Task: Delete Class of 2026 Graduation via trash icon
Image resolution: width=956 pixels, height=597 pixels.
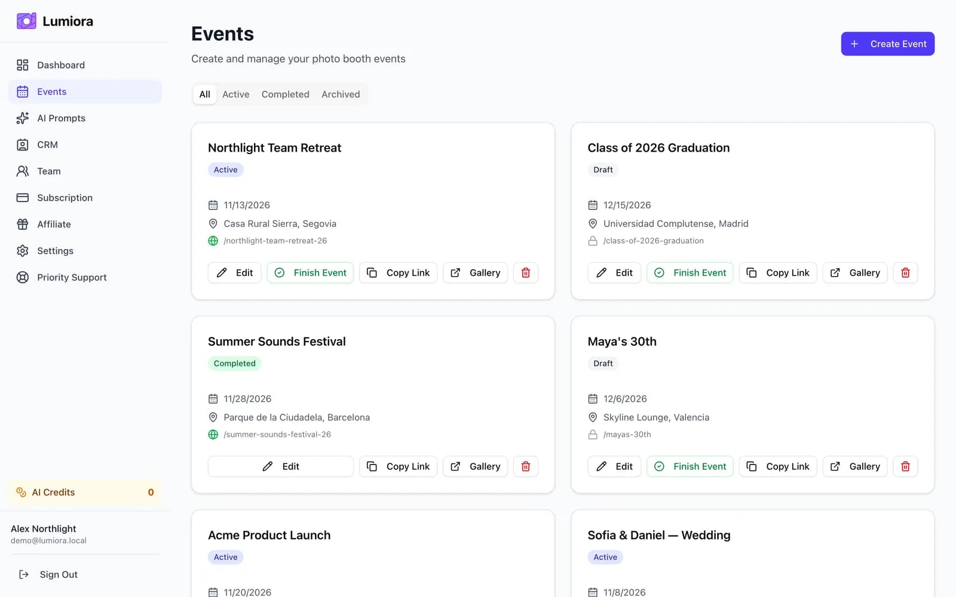Action: point(906,273)
